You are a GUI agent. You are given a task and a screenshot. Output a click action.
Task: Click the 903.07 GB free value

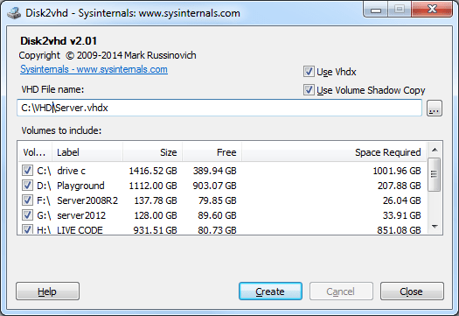pyautogui.click(x=214, y=186)
